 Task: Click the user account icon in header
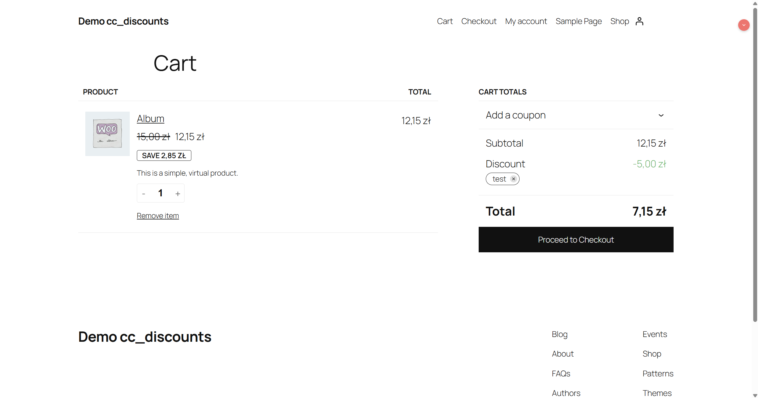tap(639, 21)
